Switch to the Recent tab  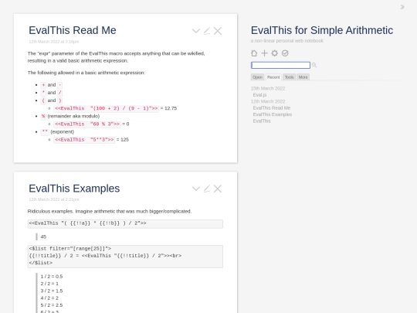coord(273,77)
